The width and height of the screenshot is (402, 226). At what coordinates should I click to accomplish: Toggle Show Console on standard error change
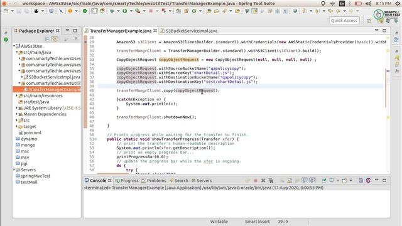click(312, 181)
